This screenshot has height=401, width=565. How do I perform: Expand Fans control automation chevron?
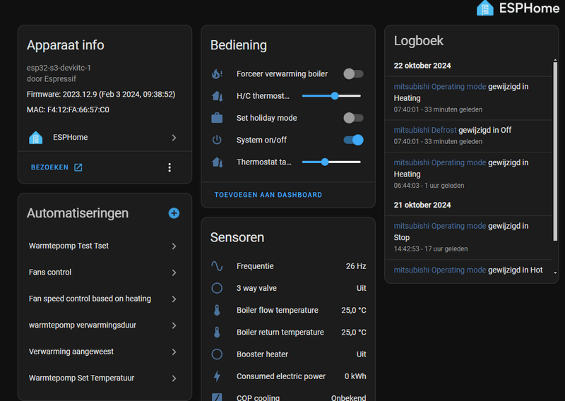pos(174,273)
